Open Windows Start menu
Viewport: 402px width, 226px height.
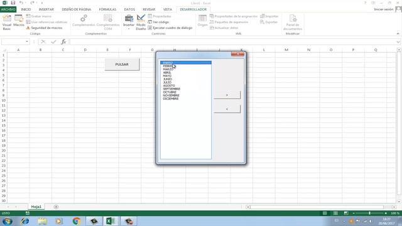tap(7, 221)
